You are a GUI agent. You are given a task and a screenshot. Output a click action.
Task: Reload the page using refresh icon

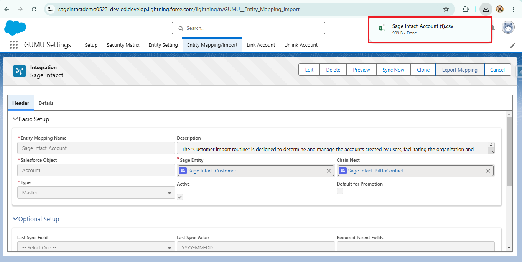pos(34,9)
